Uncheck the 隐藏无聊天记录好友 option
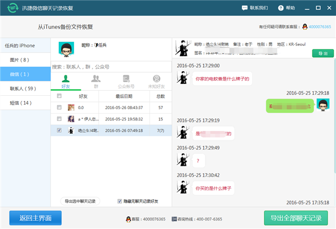Image resolution: width=336 pixels, height=229 pixels. pyautogui.click(x=119, y=201)
